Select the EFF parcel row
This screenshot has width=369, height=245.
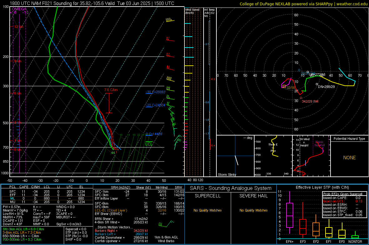pos(47,195)
